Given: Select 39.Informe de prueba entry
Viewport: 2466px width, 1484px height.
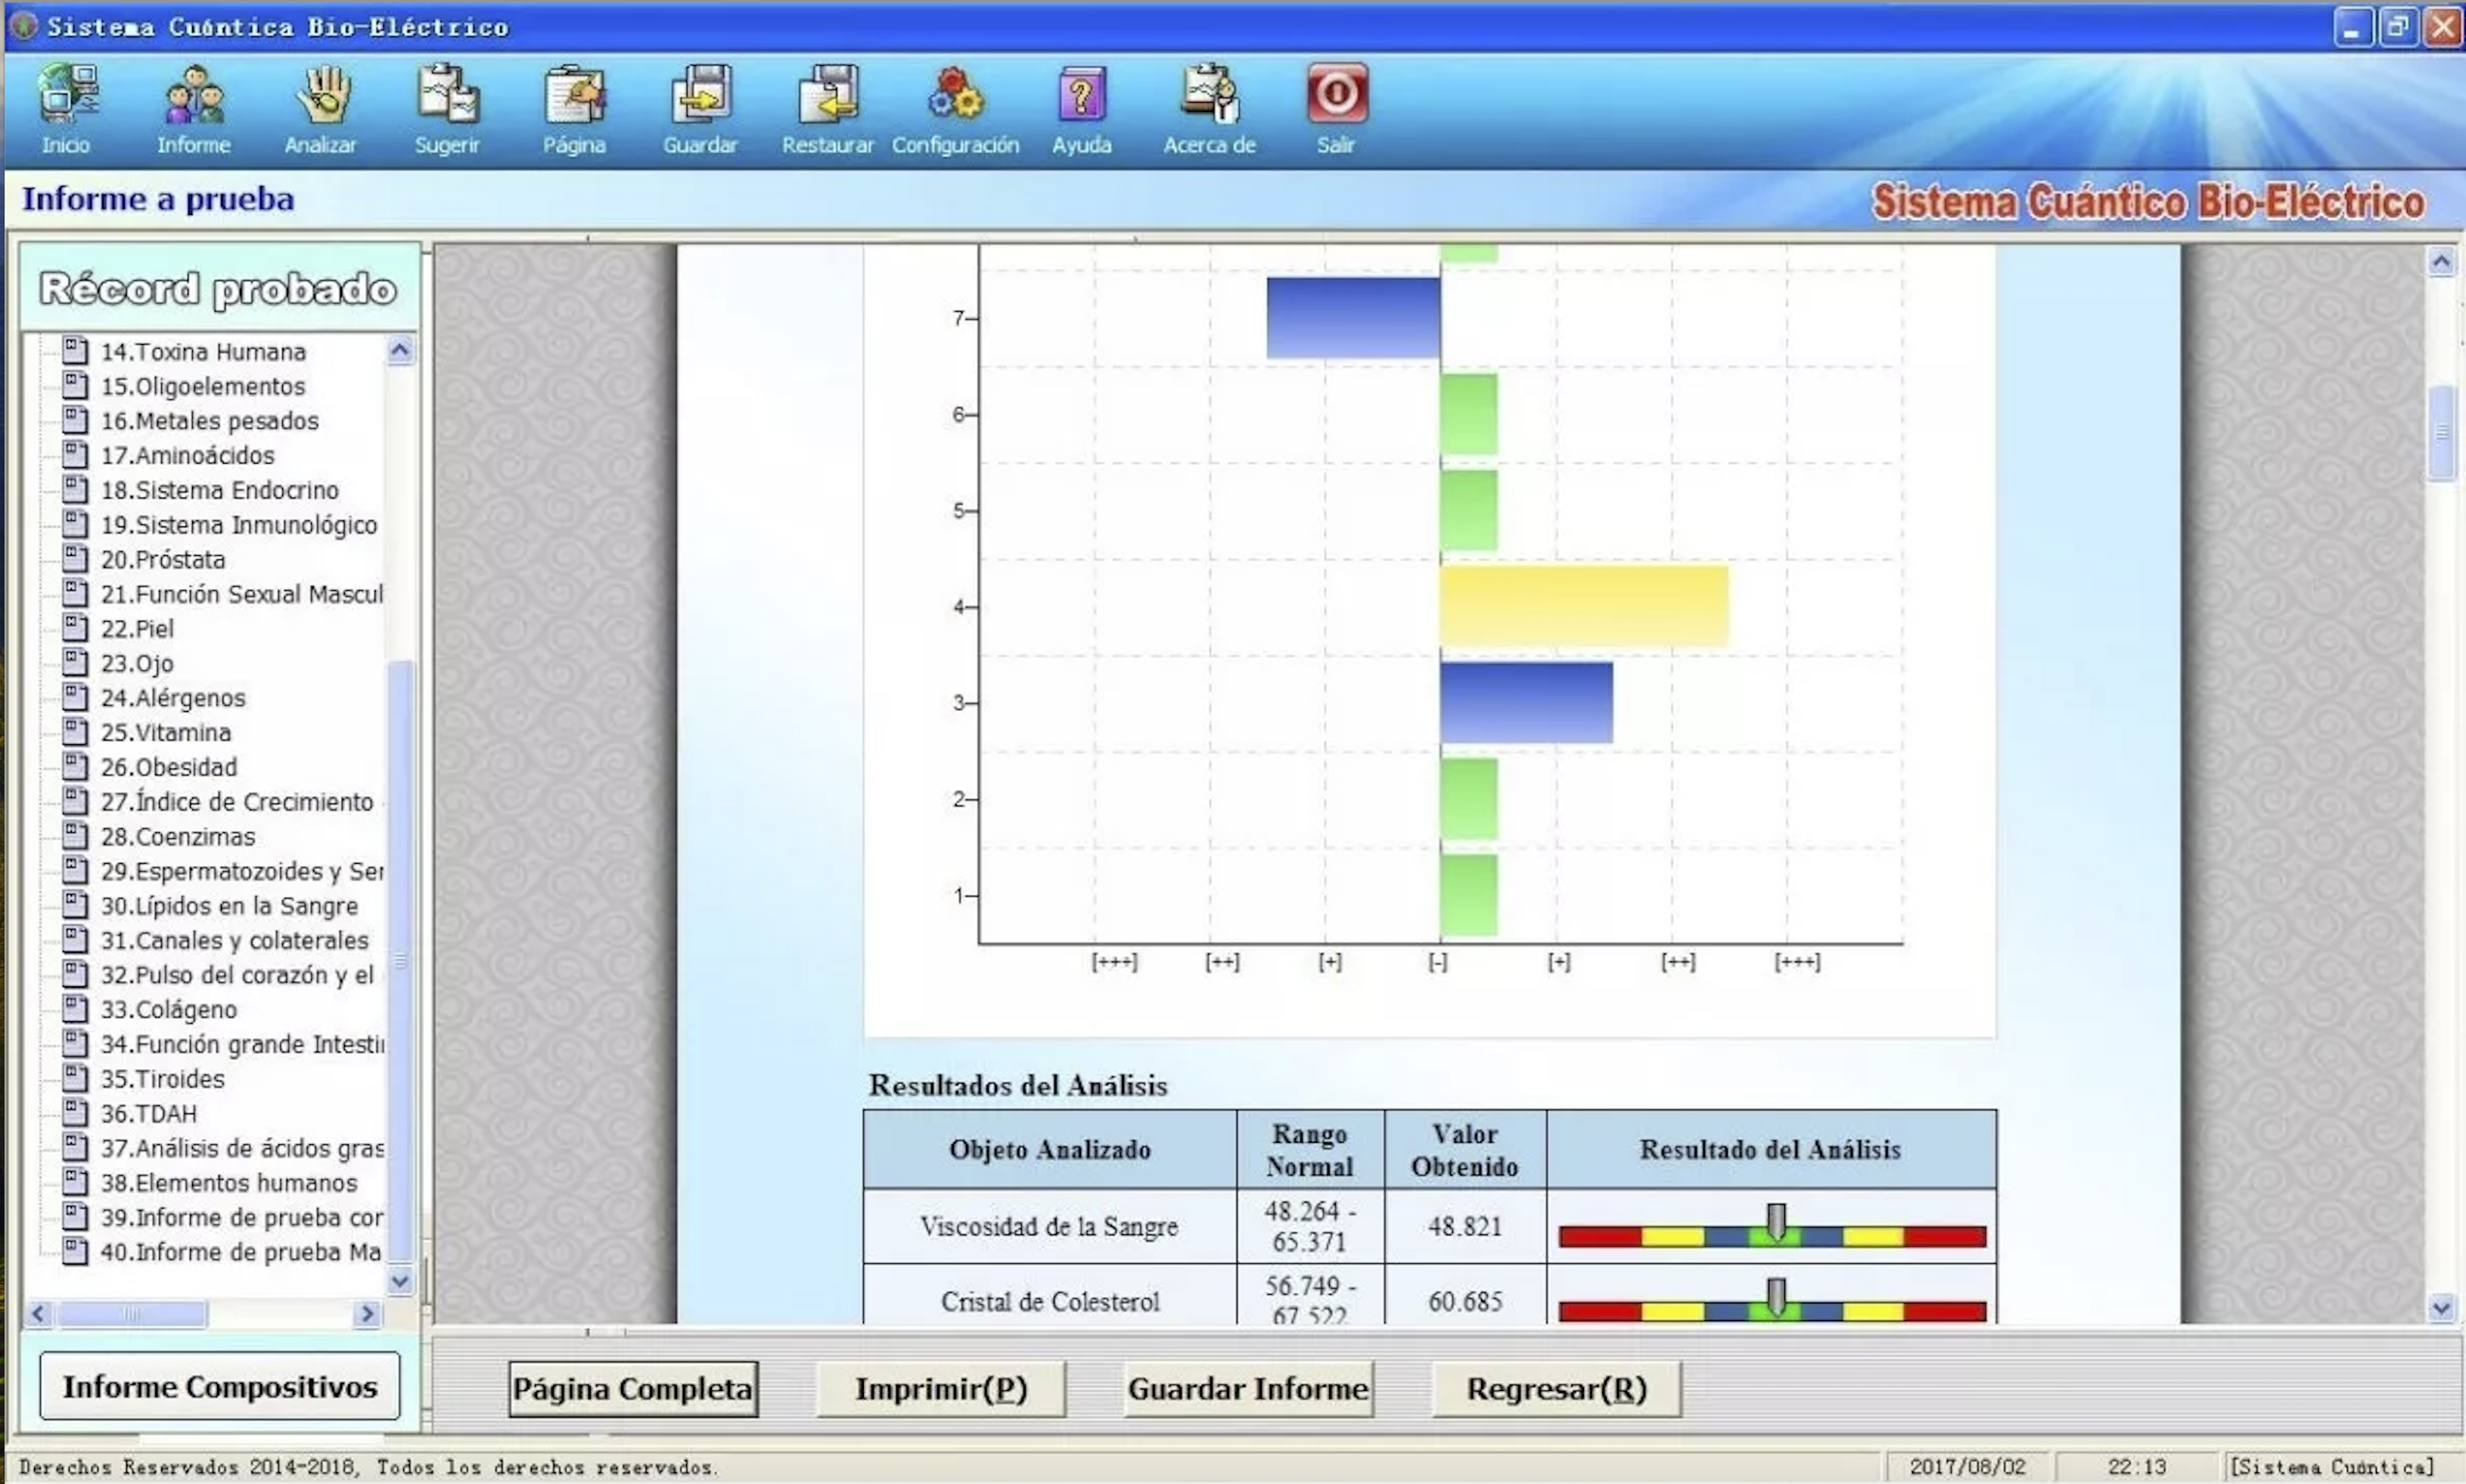Looking at the screenshot, I should [x=241, y=1217].
